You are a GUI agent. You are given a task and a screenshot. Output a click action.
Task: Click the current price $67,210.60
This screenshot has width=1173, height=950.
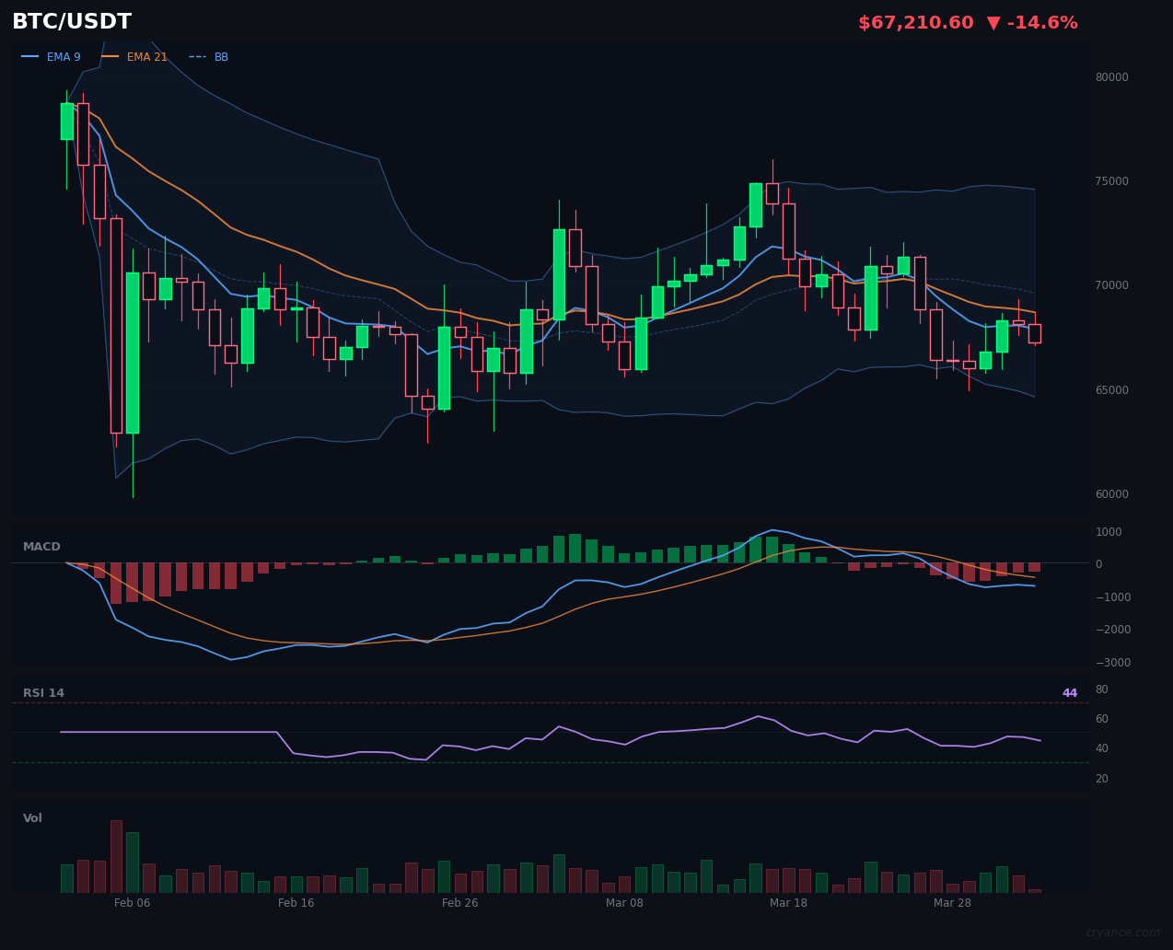(915, 22)
